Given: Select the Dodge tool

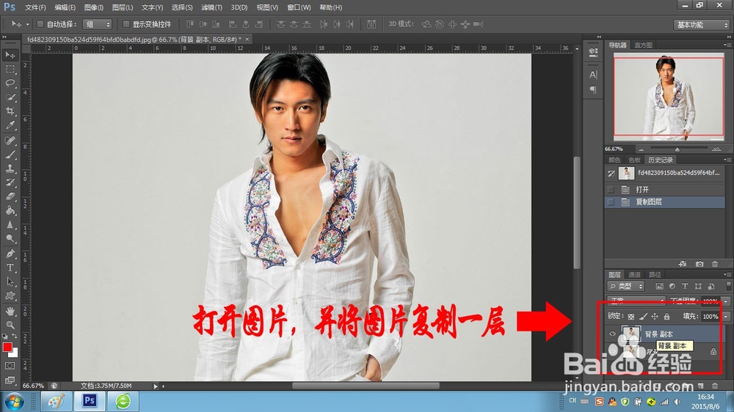Looking at the screenshot, I should point(10,238).
